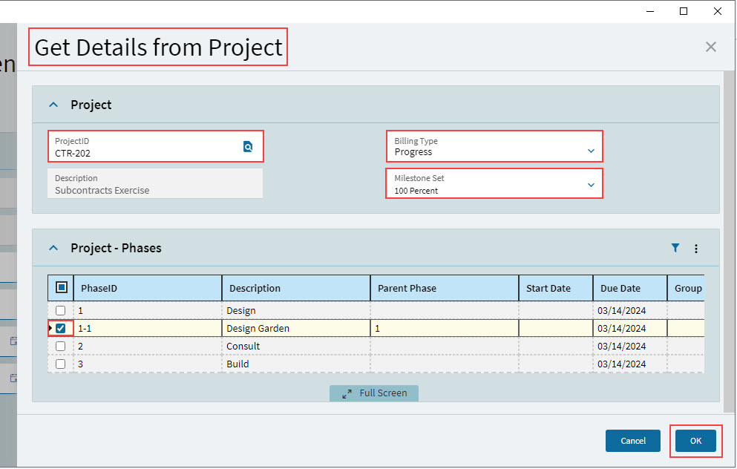Screen dimensions: 737x469
Task: Collapse the Project - Phases section
Action: [x=53, y=248]
